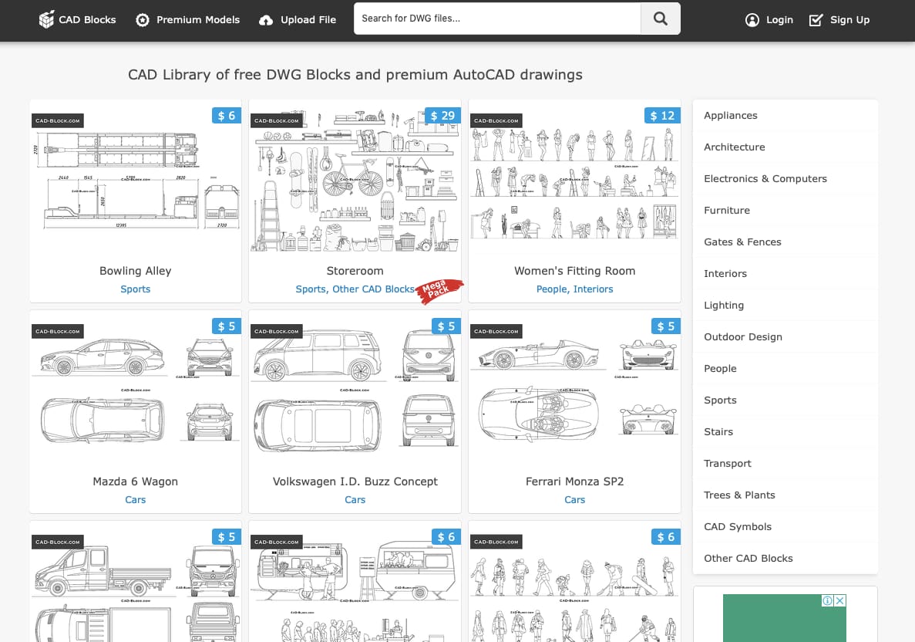The width and height of the screenshot is (915, 642).
Task: Click the Login user avatar icon
Action: pyautogui.click(x=752, y=20)
